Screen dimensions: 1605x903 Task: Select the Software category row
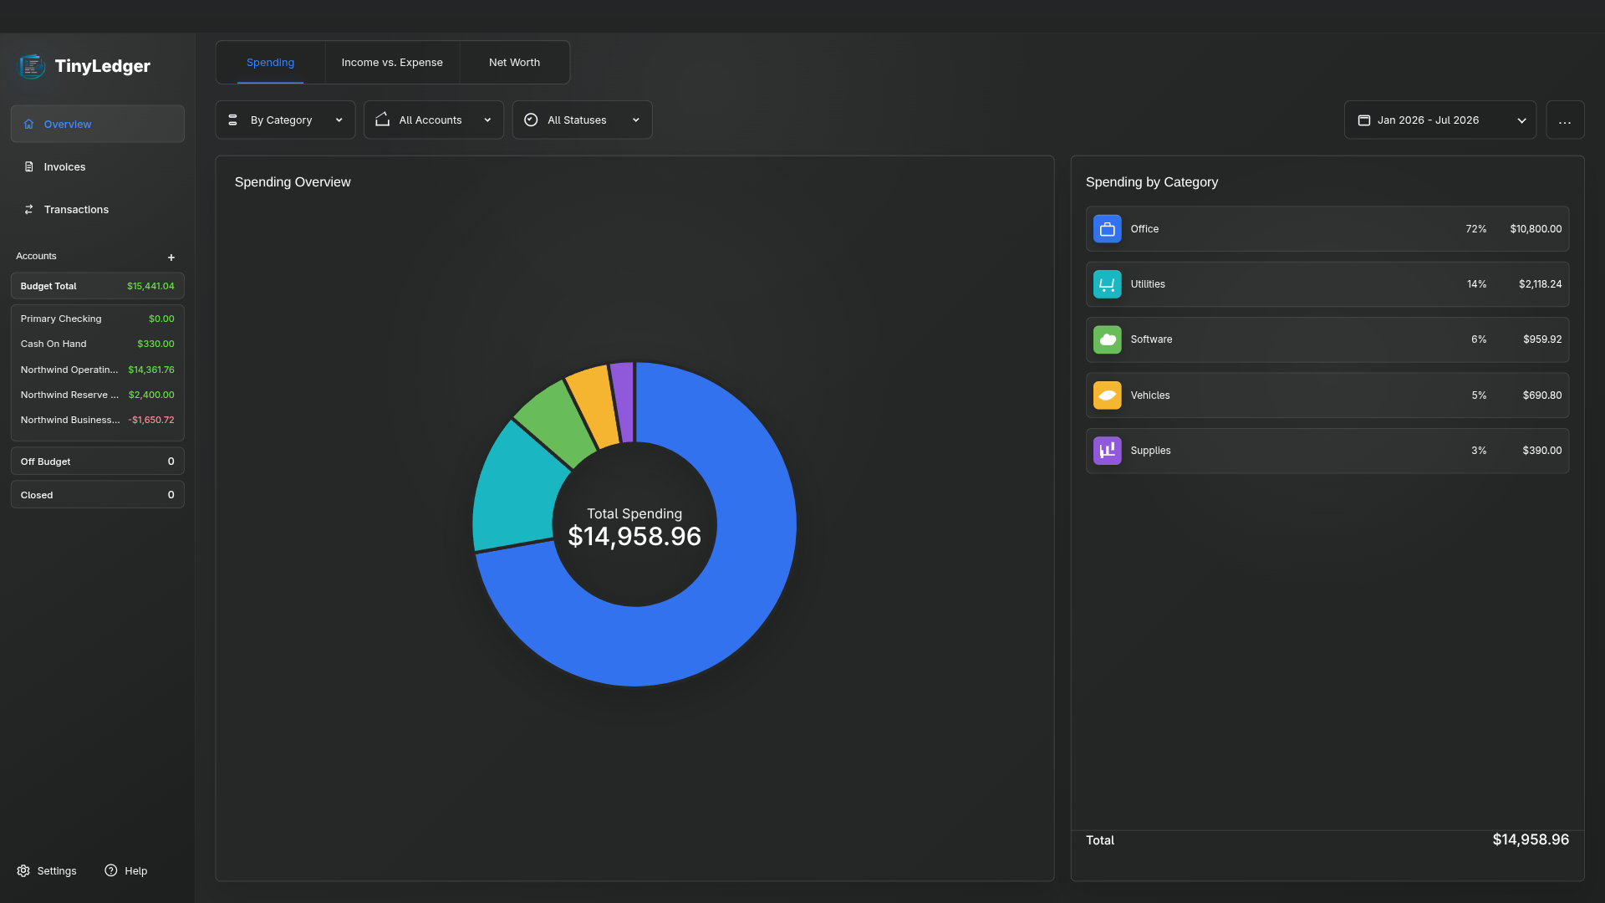click(1327, 339)
